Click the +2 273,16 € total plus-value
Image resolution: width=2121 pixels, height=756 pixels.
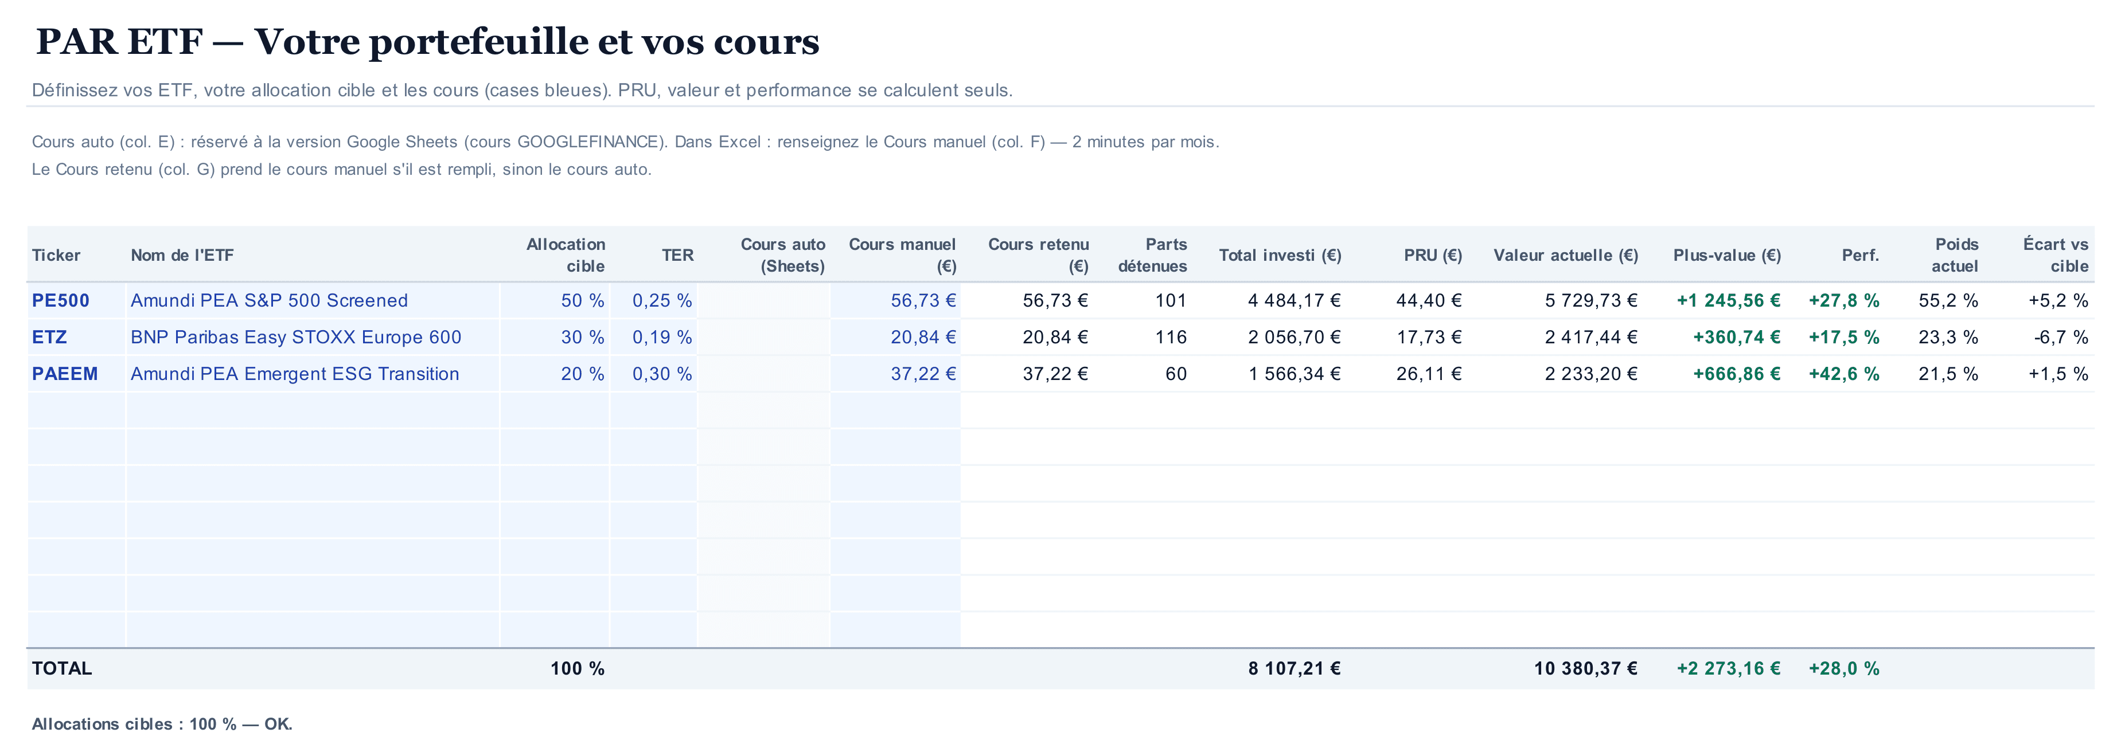[x=1728, y=668]
